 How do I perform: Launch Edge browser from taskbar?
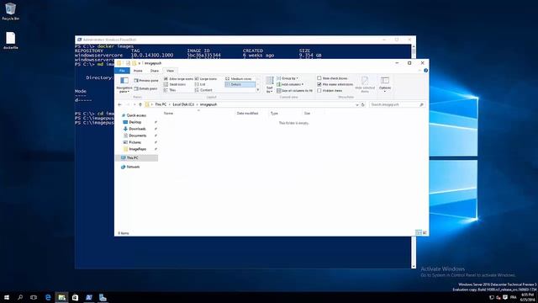[48, 297]
